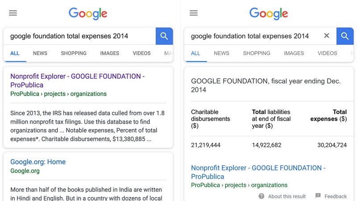The image size is (357, 201).
Task: Open the Google.org: Home result link
Action: click(38, 162)
